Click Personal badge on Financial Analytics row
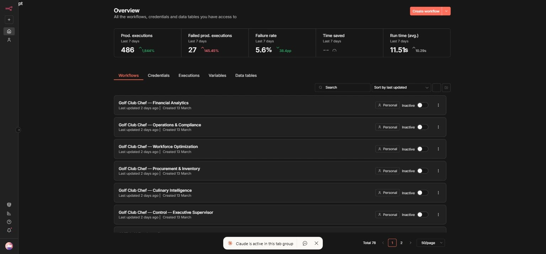This screenshot has width=546, height=254. (x=387, y=105)
